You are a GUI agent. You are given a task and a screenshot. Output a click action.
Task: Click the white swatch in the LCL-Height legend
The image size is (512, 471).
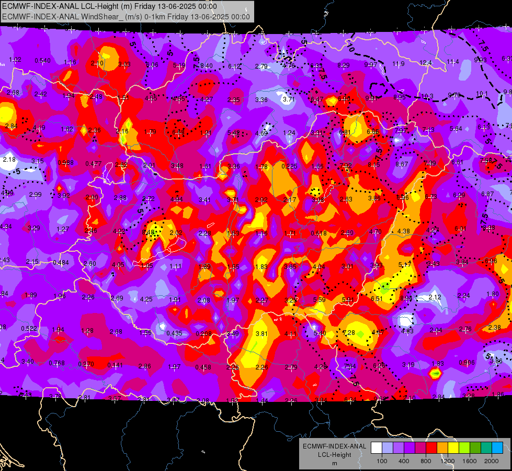(376, 448)
